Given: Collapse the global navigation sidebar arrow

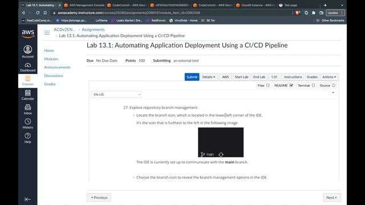Looking at the screenshot, I should pos(27,199).
